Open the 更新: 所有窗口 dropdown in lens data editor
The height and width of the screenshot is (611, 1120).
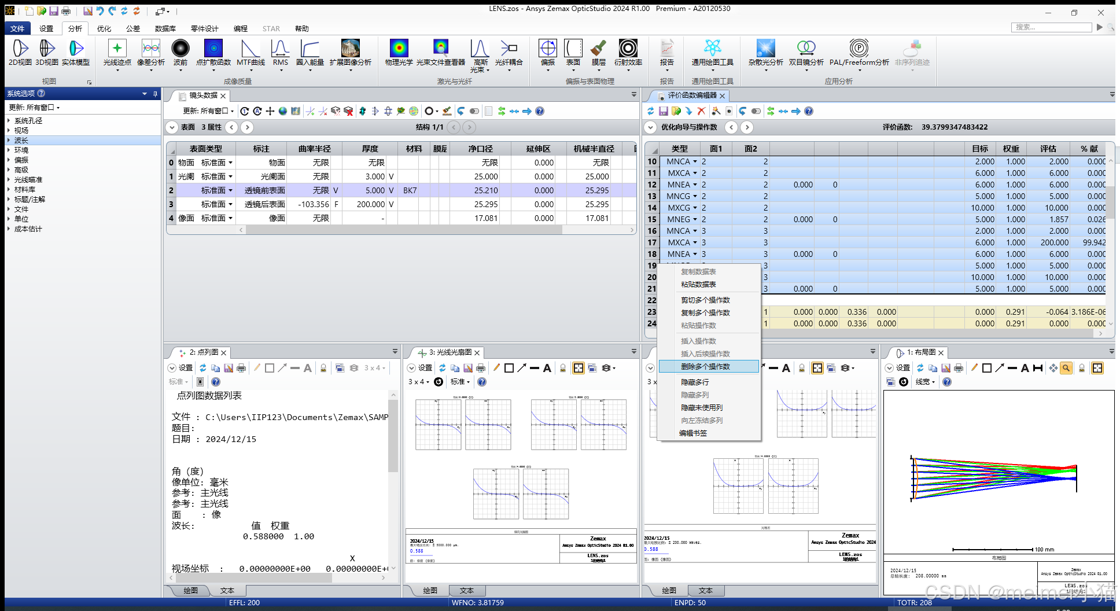208,111
